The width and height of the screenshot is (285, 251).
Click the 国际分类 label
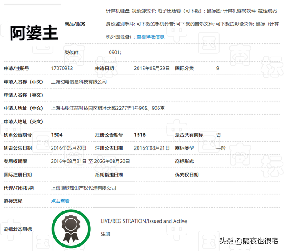[x=184, y=68]
